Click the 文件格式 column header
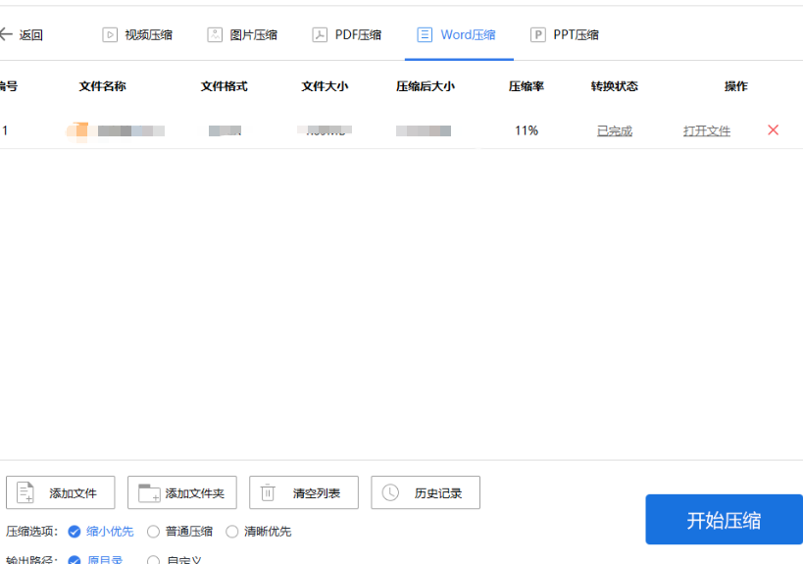 pyautogui.click(x=225, y=86)
